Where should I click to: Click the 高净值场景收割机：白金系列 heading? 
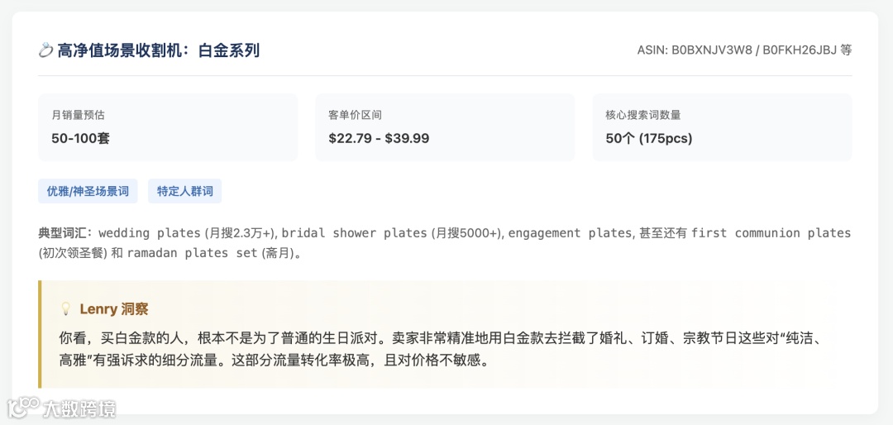(158, 50)
